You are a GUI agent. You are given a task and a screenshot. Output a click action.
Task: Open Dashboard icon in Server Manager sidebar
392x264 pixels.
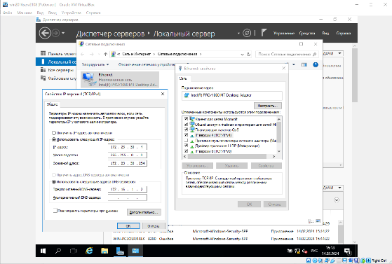tap(43, 53)
